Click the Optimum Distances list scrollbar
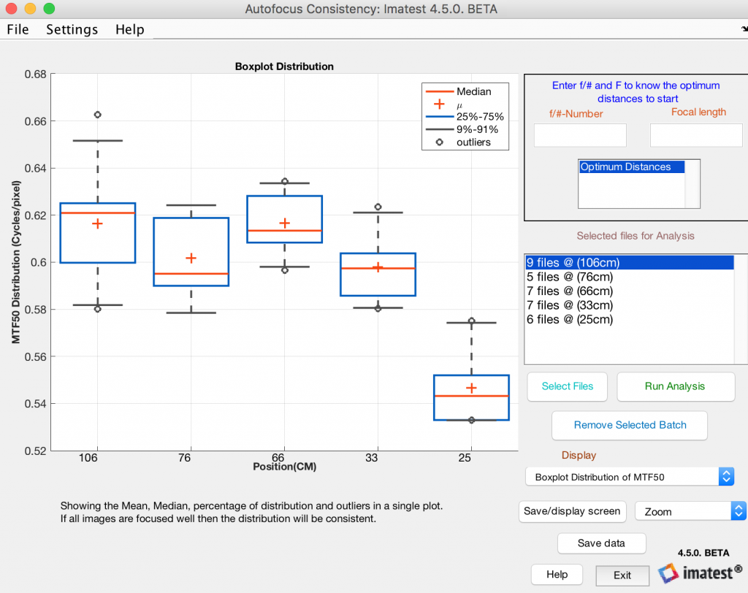748x593 pixels. pos(692,184)
